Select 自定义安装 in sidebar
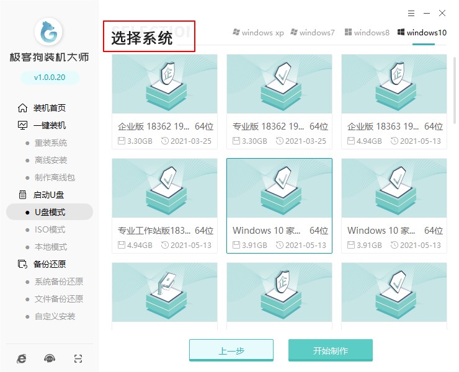The image size is (459, 372). [55, 316]
